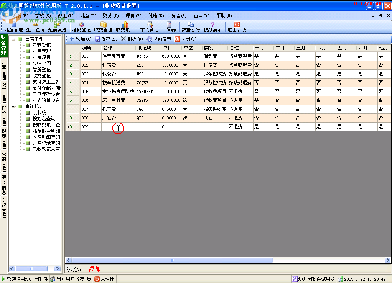The image size is (392, 283).
Task: Open the 帮助(H) menu
Action: 224,15
